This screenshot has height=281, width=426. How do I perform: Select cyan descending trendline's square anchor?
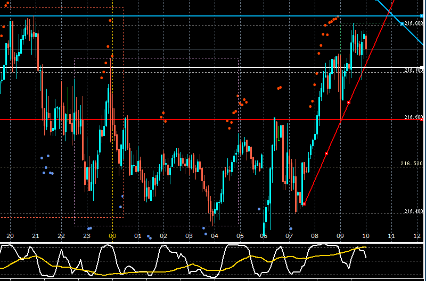pos(402,24)
